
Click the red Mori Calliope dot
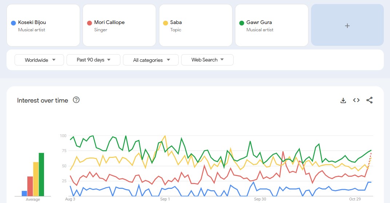tap(89, 23)
